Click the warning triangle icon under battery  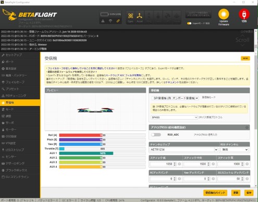(103, 21)
